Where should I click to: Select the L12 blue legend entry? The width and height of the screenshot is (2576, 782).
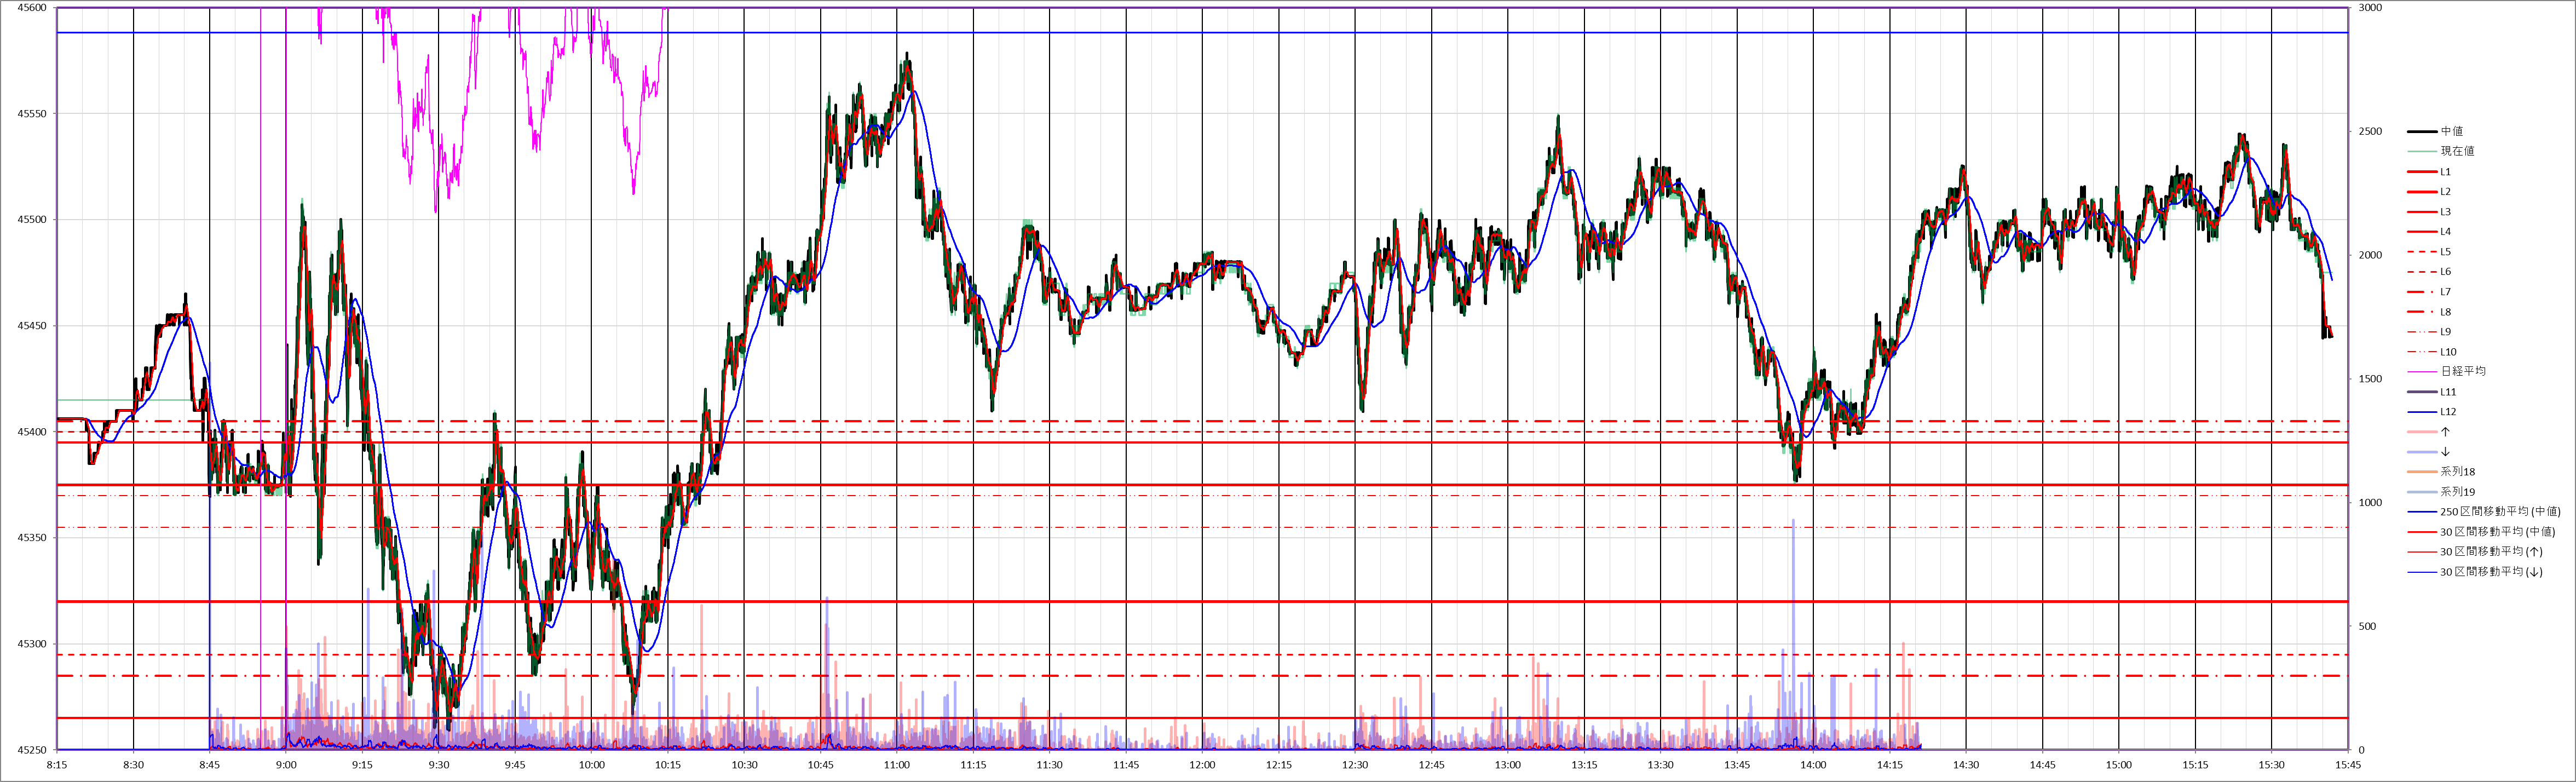[2447, 412]
